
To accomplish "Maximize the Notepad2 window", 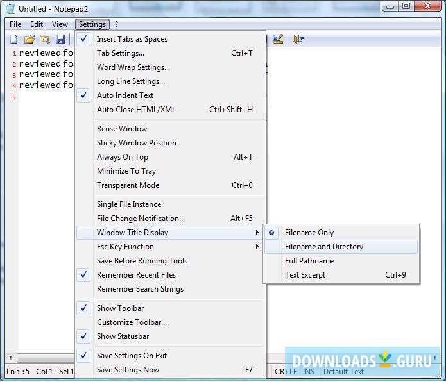I will [406, 6].
